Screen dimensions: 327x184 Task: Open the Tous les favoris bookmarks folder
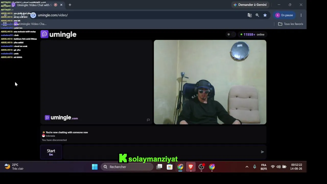click(291, 24)
